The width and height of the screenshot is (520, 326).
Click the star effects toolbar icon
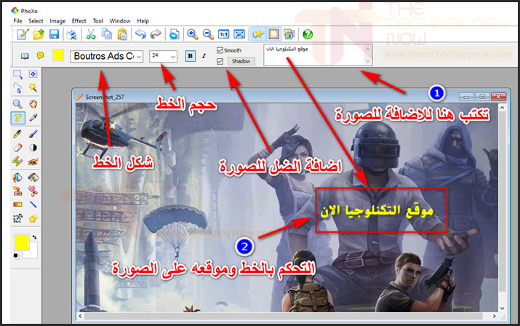pyautogui.click(x=258, y=34)
